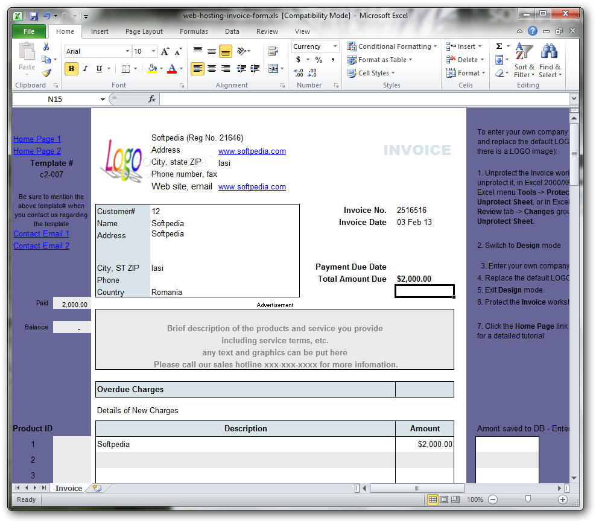Click the Paste clipboard icon
Viewport: 596px width, 523px height.
coord(27,51)
